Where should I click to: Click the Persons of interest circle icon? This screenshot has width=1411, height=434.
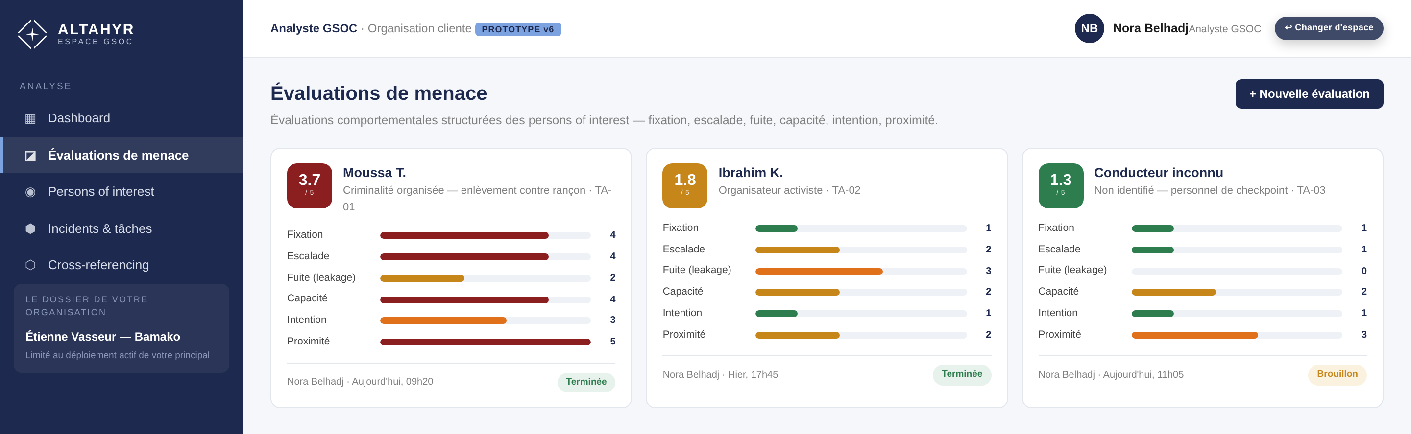31,192
